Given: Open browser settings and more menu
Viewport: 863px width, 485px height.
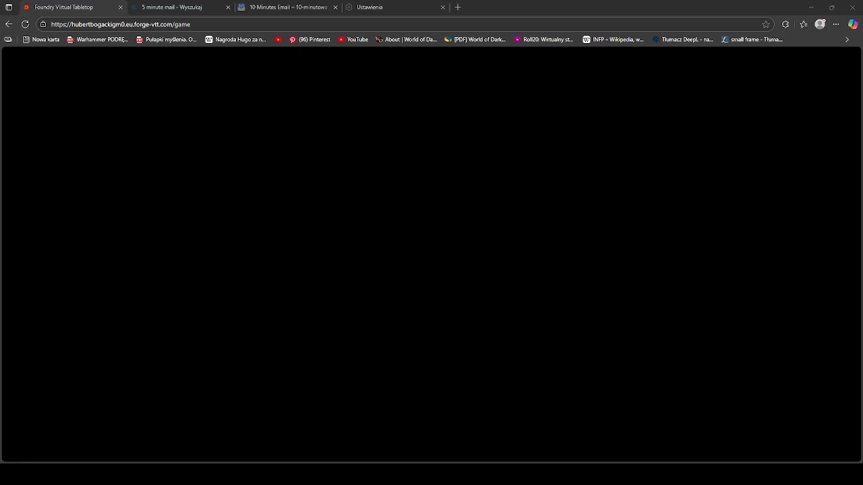Looking at the screenshot, I should tap(836, 24).
